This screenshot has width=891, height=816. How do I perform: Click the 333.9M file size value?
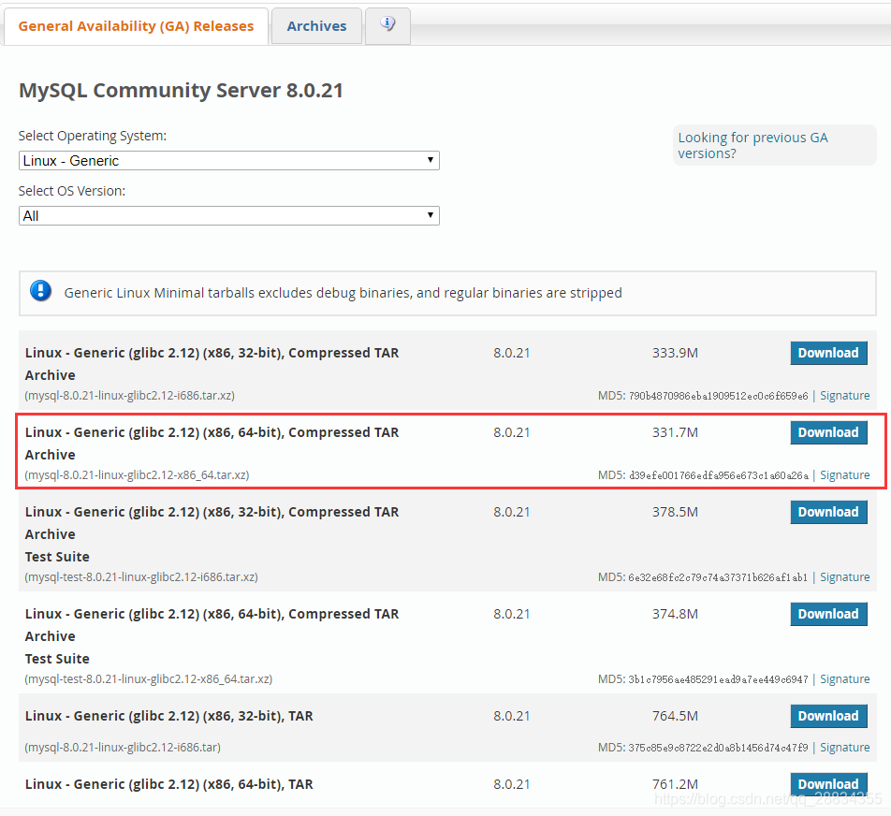click(675, 353)
